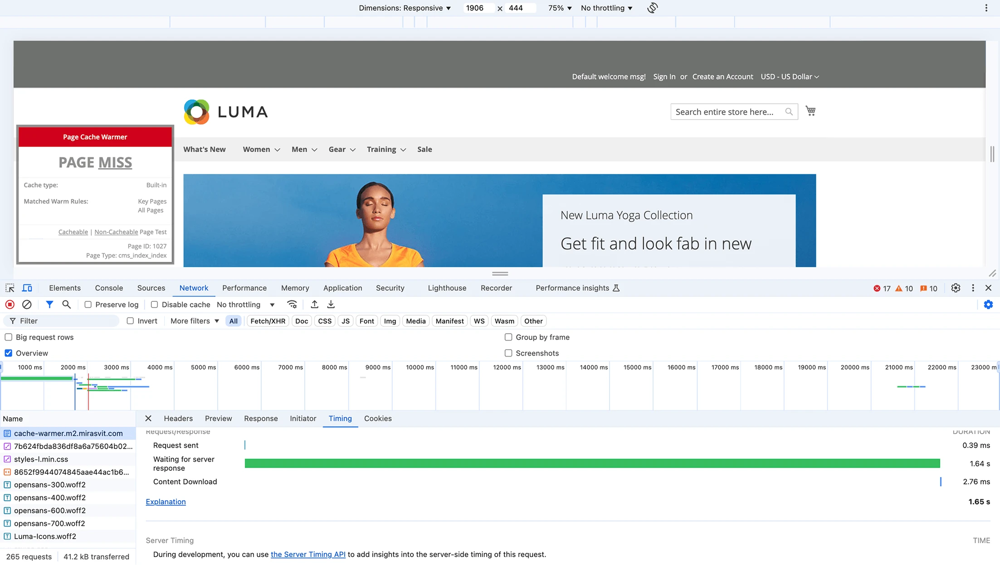Click the Server Timing API link
This screenshot has width=1000, height=565.
click(x=308, y=554)
